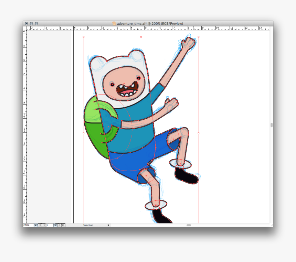Click the window close button
296x262 pixels.
tap(27, 23)
